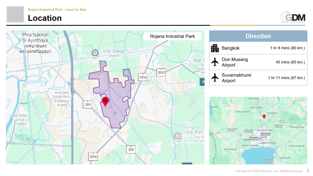Click the Wat Ban temple marker icon
This screenshot has height=176, width=313.
(x=178, y=136)
